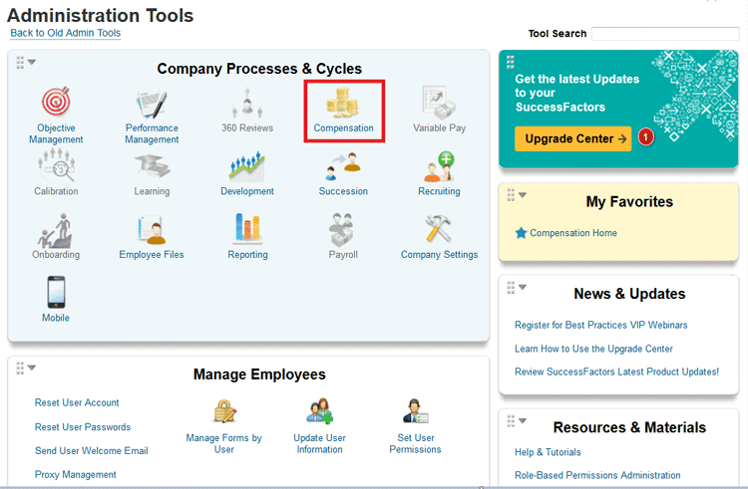Click the Variable Pay icon
Image resolution: width=748 pixels, height=489 pixels.
439,103
